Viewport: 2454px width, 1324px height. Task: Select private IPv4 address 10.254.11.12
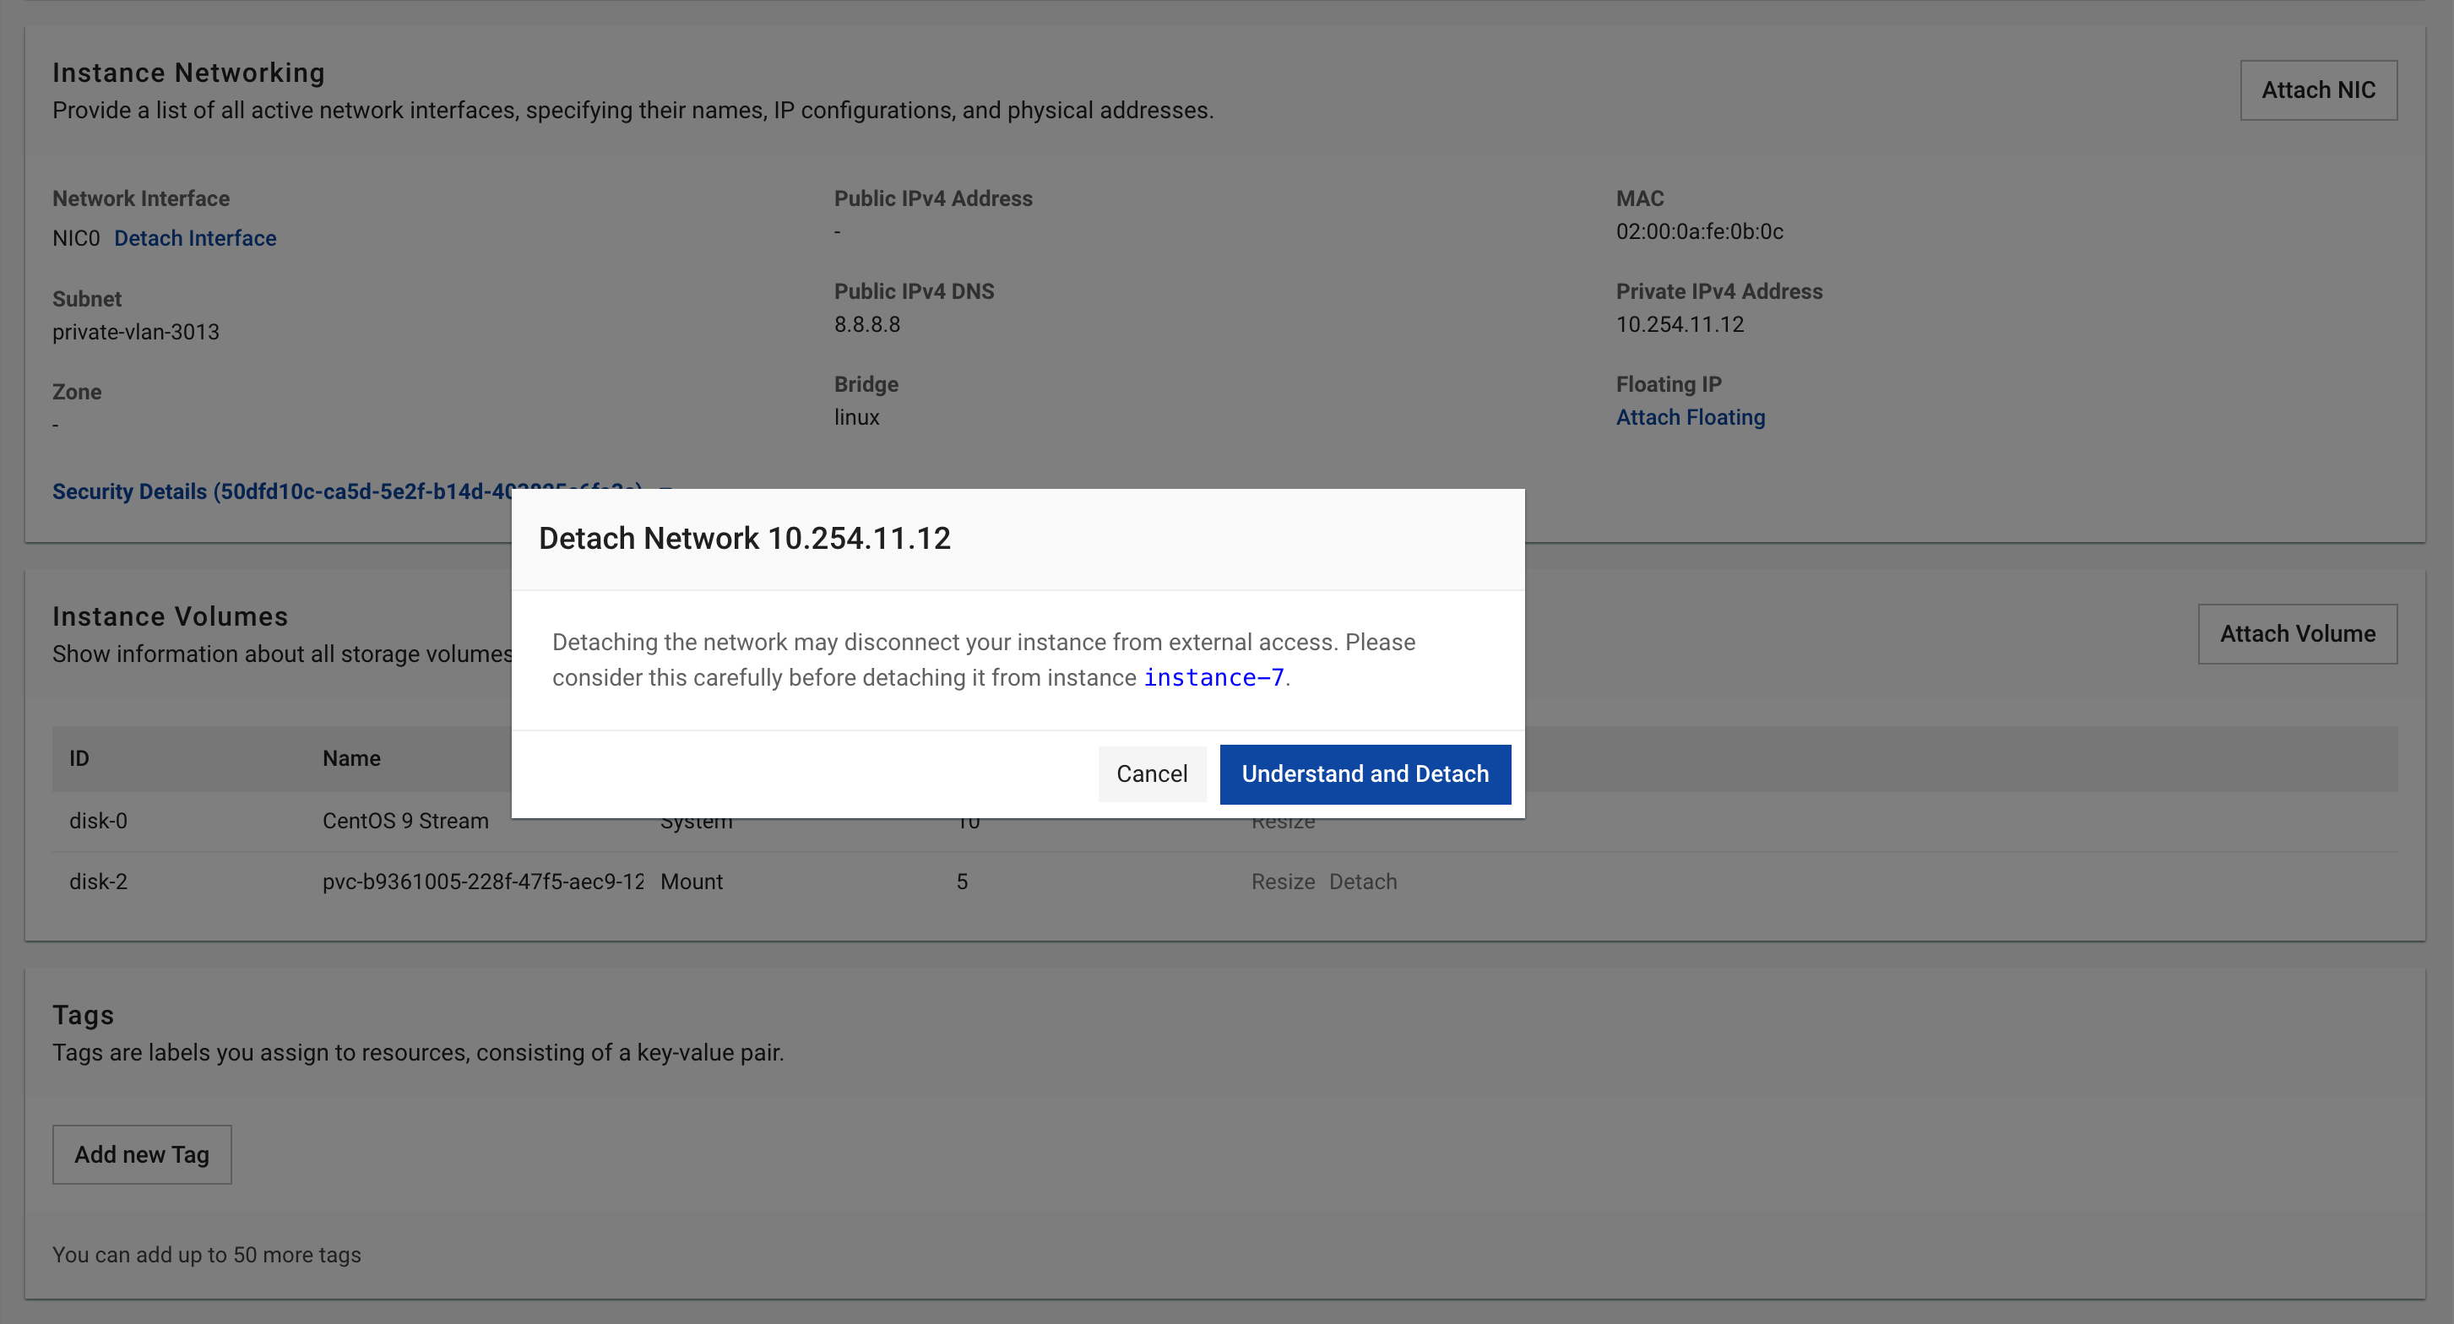(x=1680, y=324)
